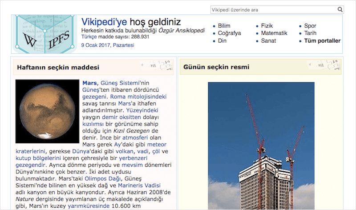The image size is (356, 210).
Task: Open the demir oksitten link
Action: tap(121, 117)
